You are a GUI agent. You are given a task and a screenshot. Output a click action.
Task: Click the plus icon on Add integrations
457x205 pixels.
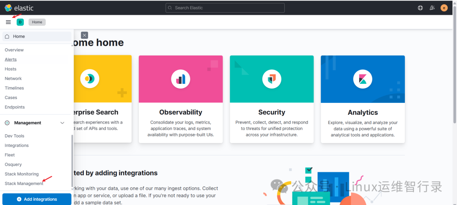(x=19, y=199)
